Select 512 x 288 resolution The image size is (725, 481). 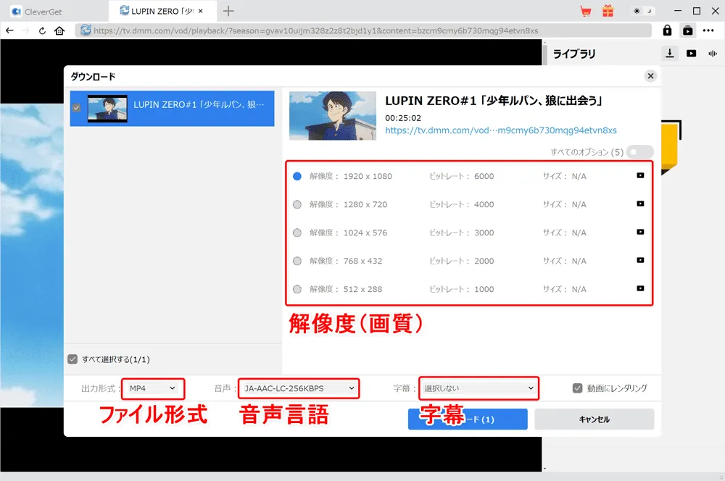pos(297,289)
